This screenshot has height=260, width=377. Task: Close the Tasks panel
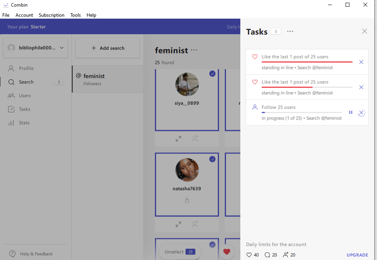point(365,31)
